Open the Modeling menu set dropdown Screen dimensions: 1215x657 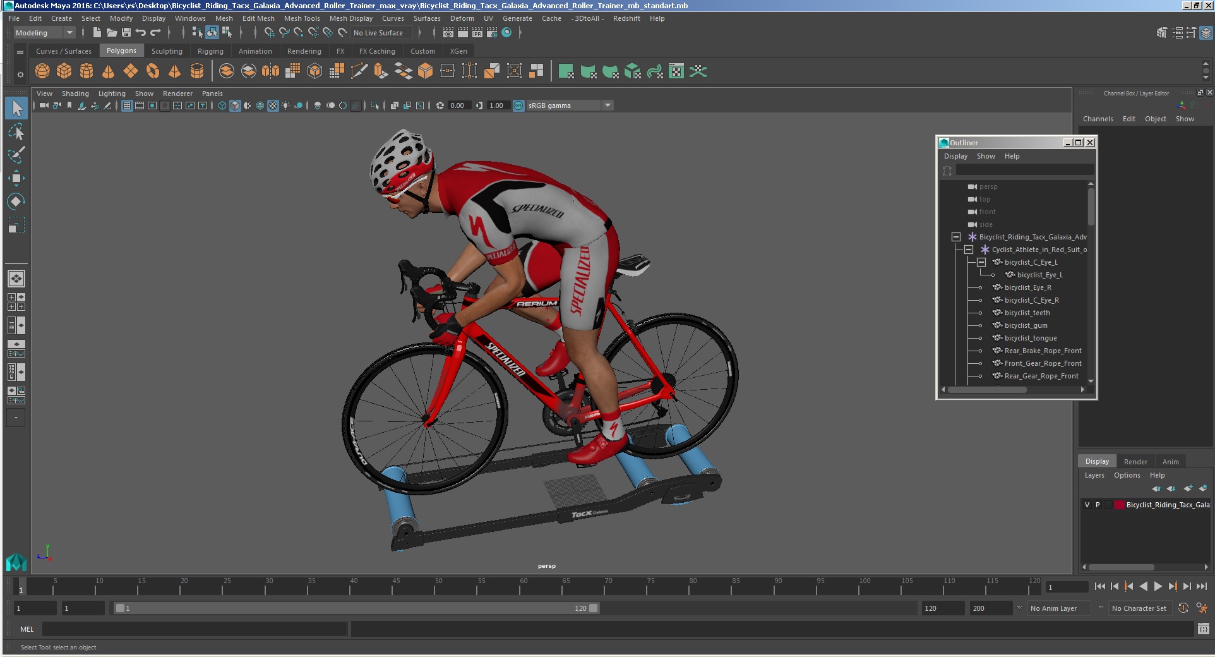45,33
